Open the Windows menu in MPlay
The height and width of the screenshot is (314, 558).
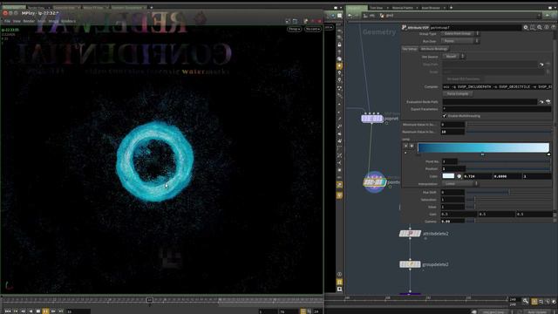point(68,21)
